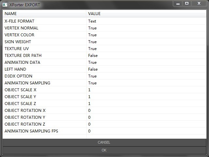Click the XPorter app icon in title bar
209x157 pixels.
(5, 5)
